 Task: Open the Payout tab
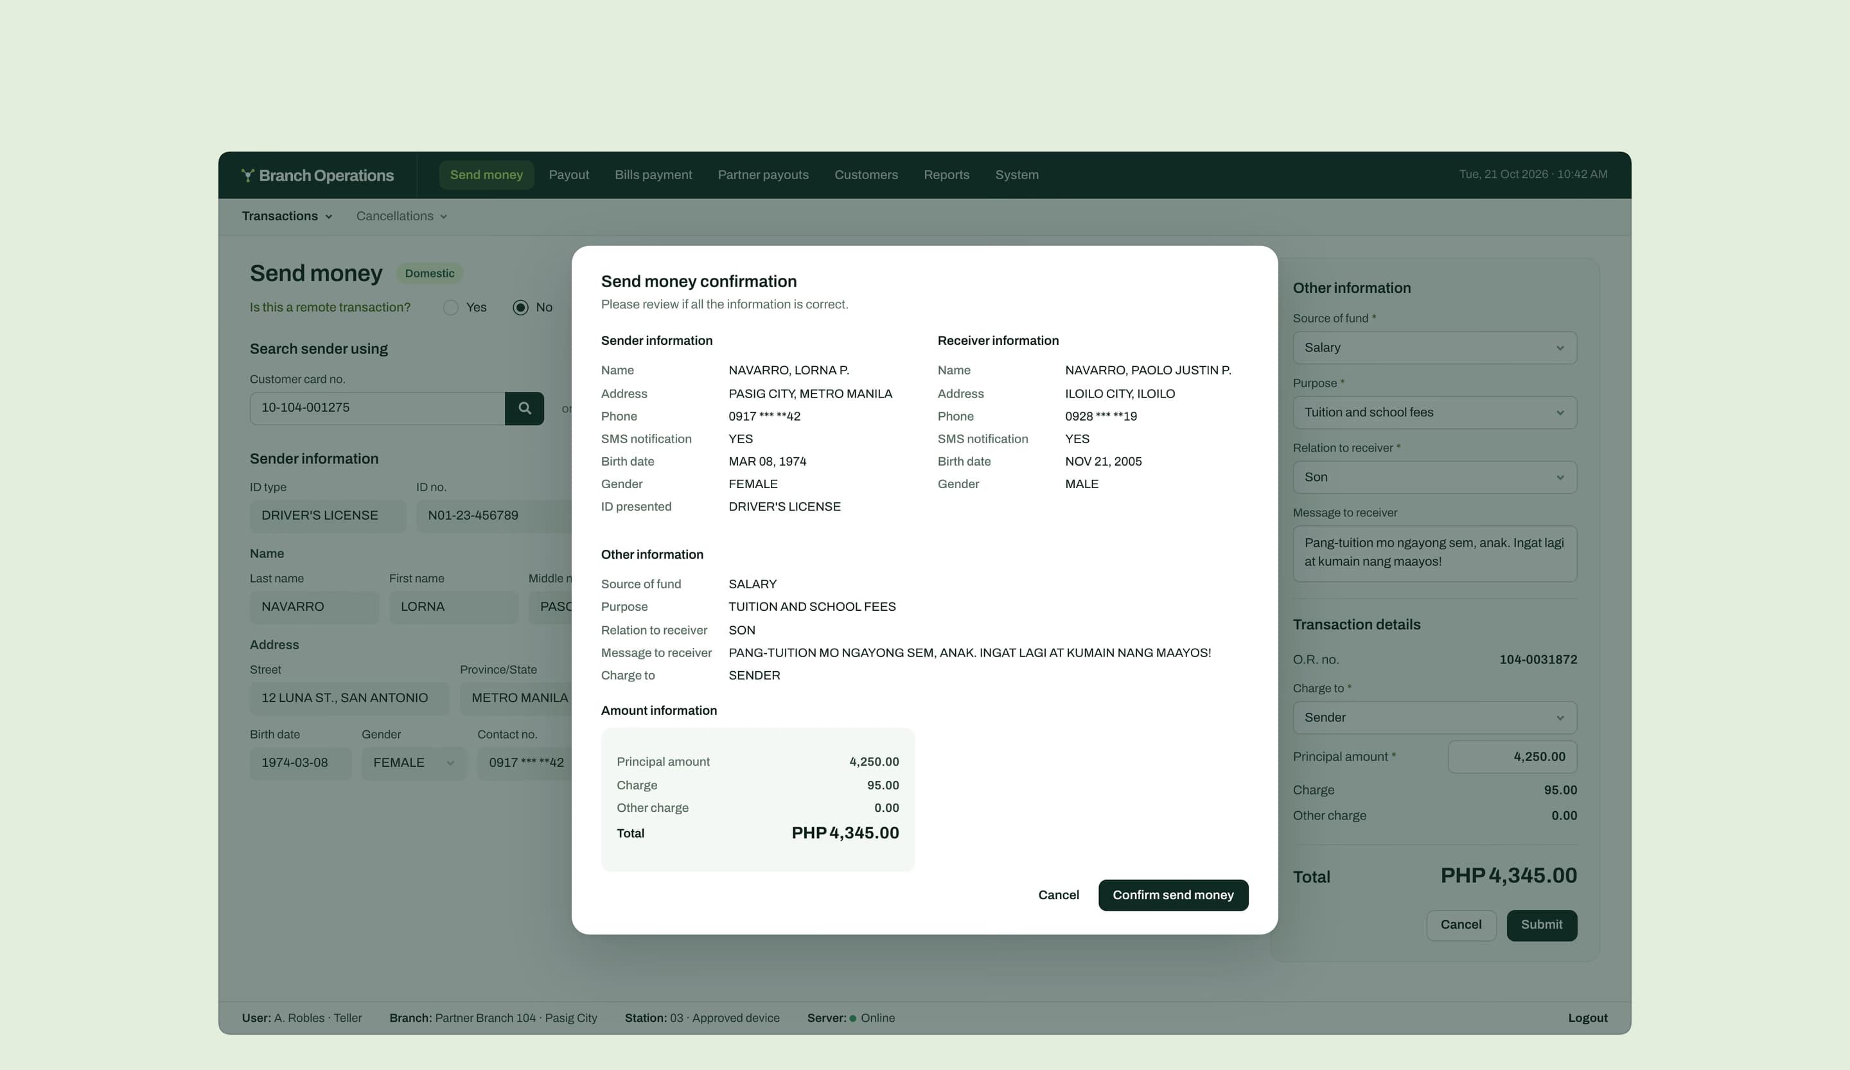point(568,175)
